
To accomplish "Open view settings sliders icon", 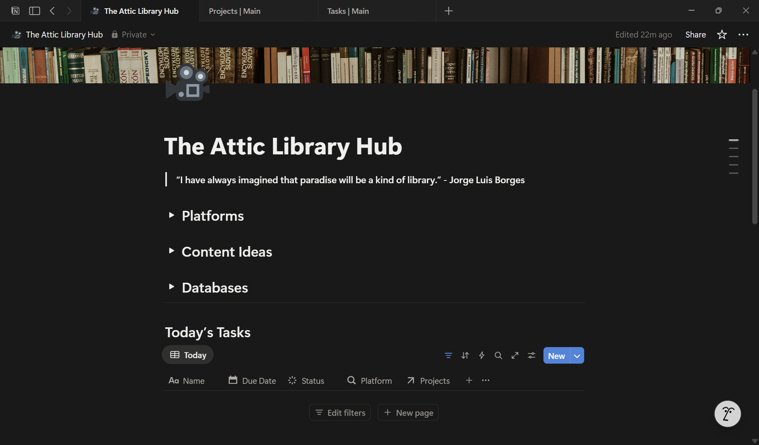I will tap(531, 355).
